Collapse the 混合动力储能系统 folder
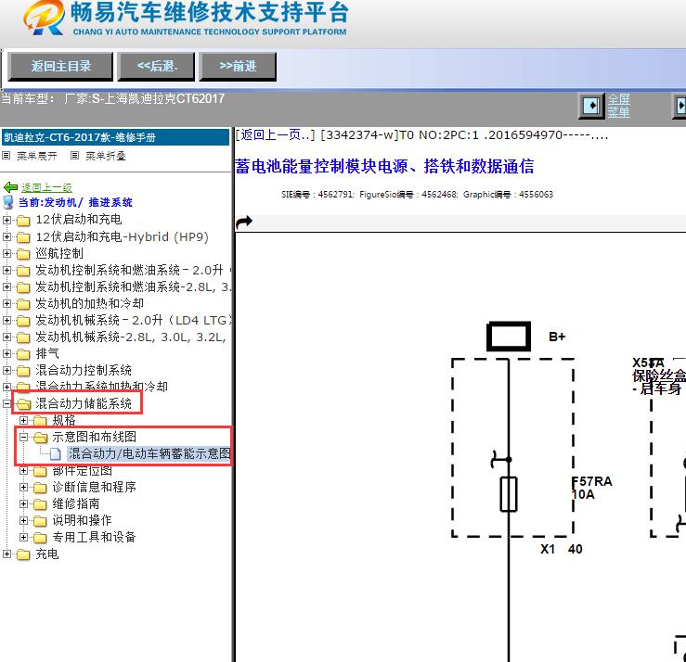The height and width of the screenshot is (662, 686). pos(7,403)
